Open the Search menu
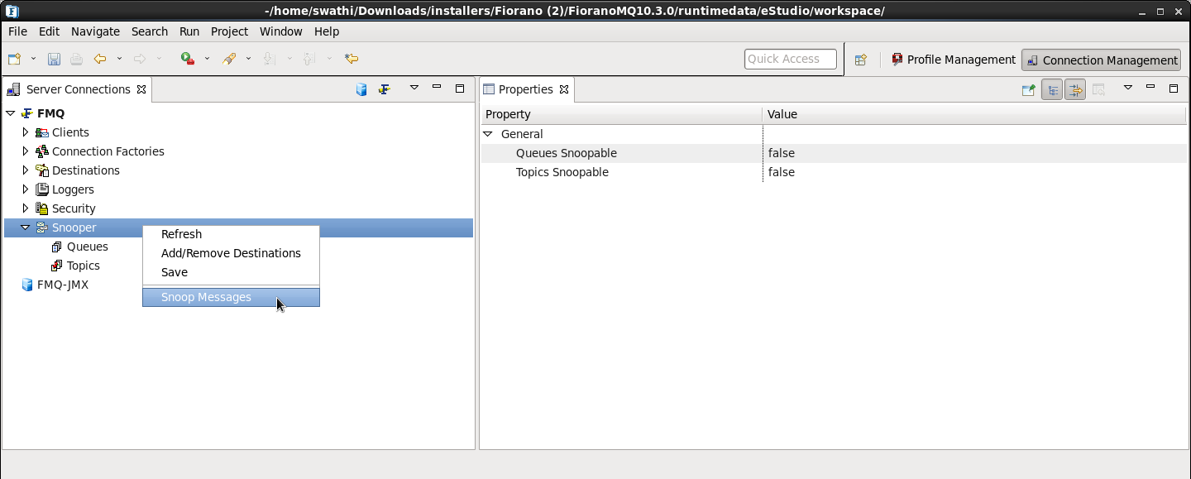The height and width of the screenshot is (479, 1191). point(150,31)
